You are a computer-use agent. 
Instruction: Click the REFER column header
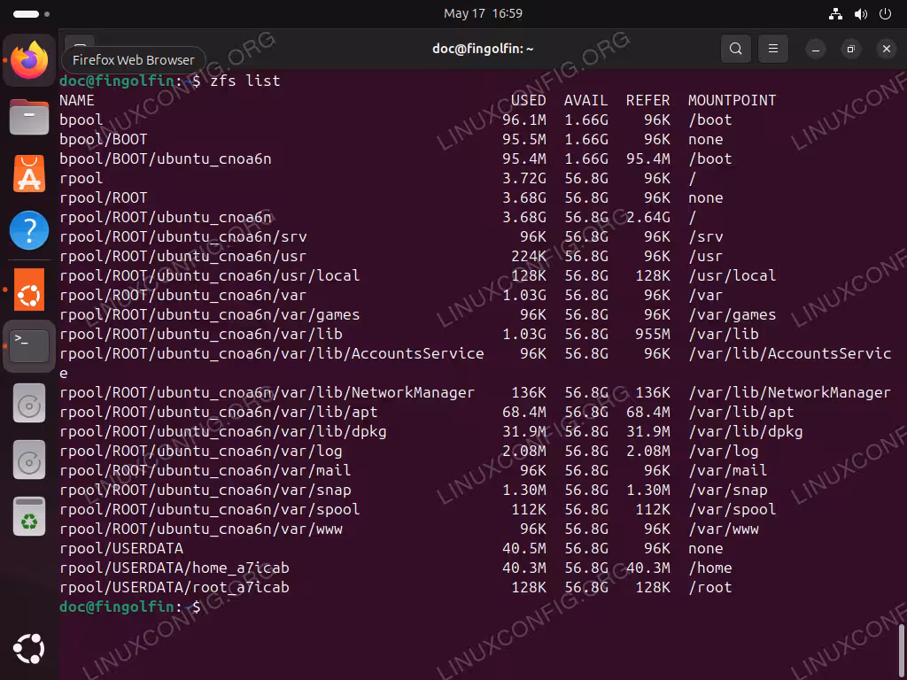click(647, 100)
